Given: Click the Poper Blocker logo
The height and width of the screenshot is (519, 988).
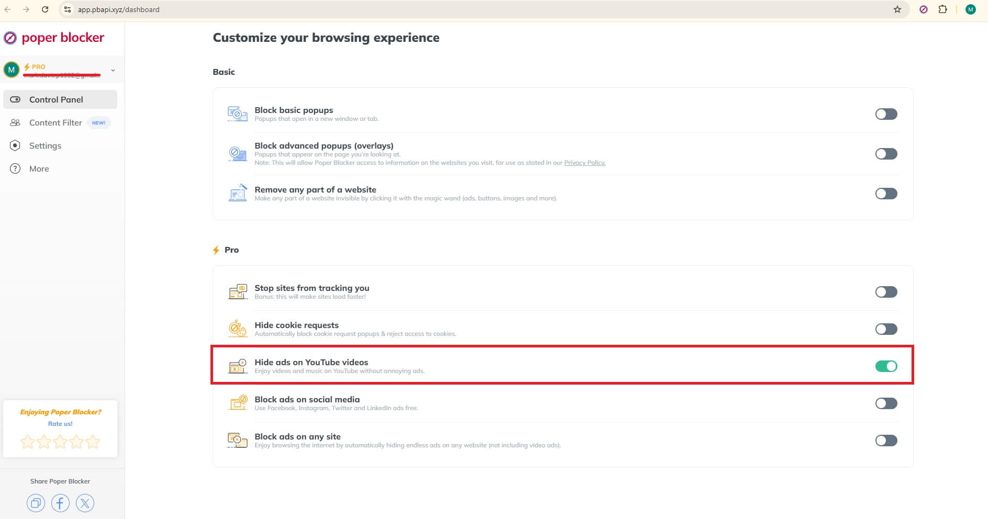Looking at the screenshot, I should 54,38.
